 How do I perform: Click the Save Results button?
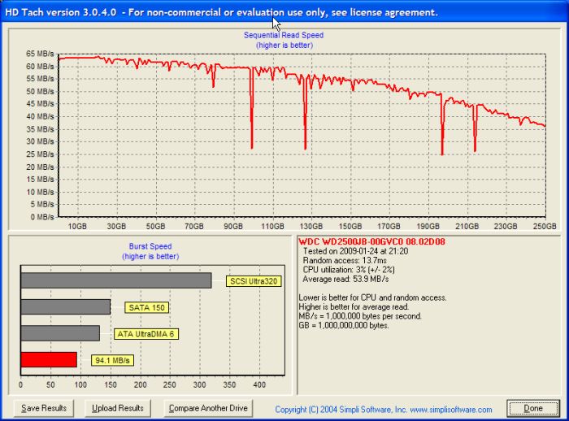pos(45,408)
